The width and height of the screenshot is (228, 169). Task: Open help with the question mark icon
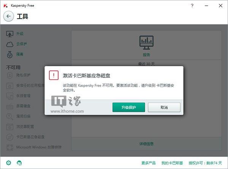192,6
